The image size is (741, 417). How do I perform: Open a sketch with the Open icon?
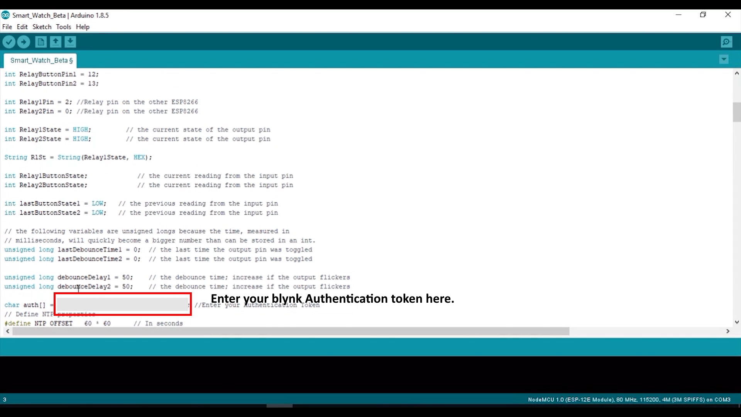55,42
